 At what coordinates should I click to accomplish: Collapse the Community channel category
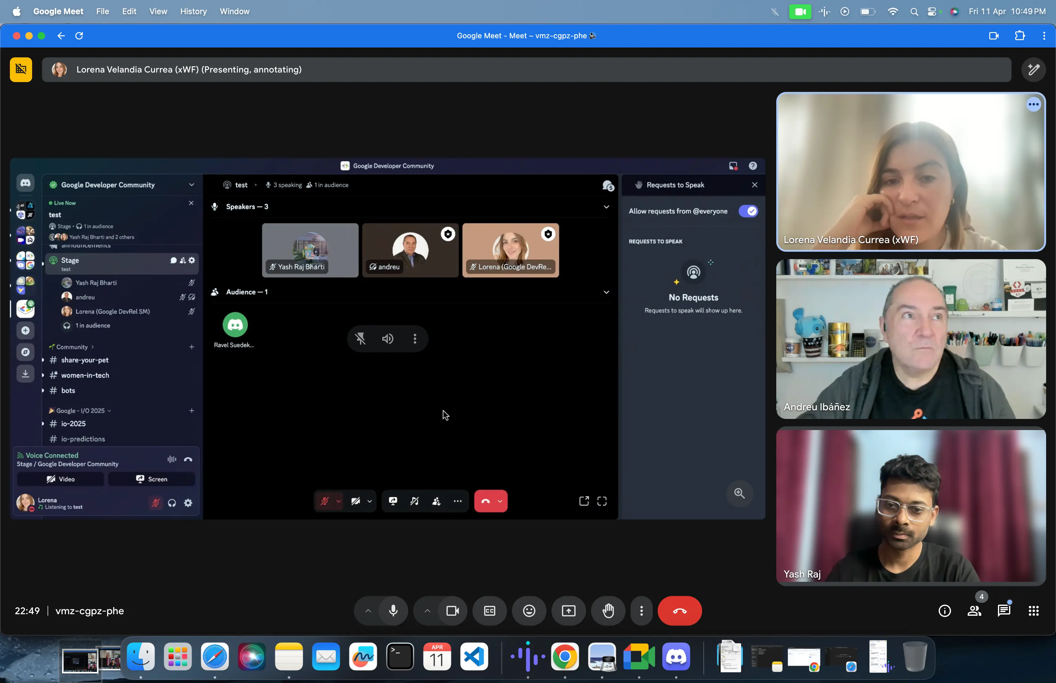tap(71, 347)
